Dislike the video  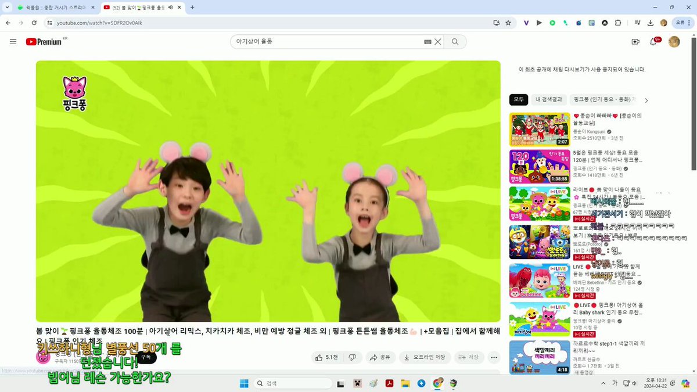[x=352, y=357]
